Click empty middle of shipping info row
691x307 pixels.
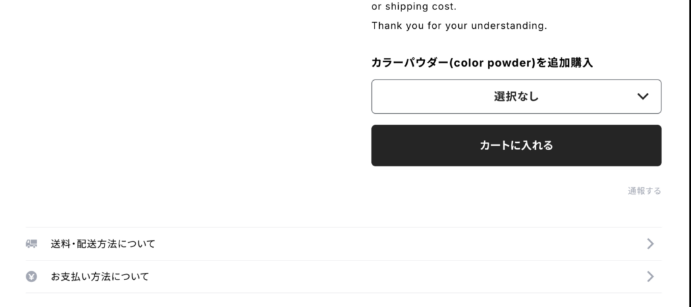pos(397,244)
